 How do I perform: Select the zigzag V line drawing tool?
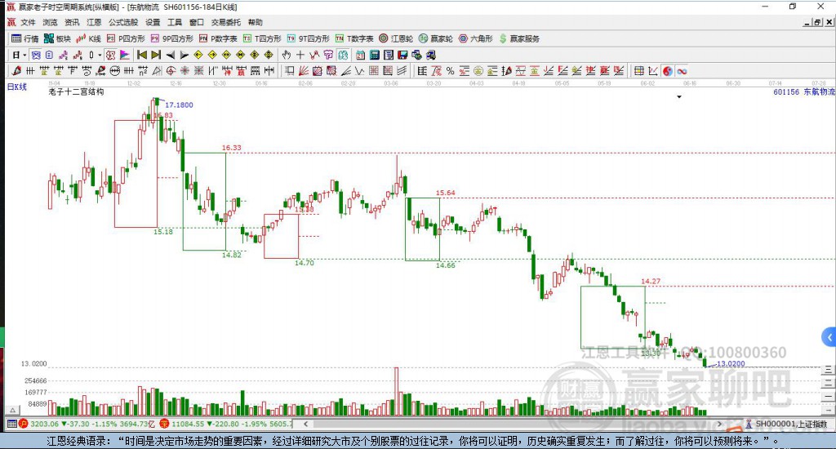(x=359, y=71)
